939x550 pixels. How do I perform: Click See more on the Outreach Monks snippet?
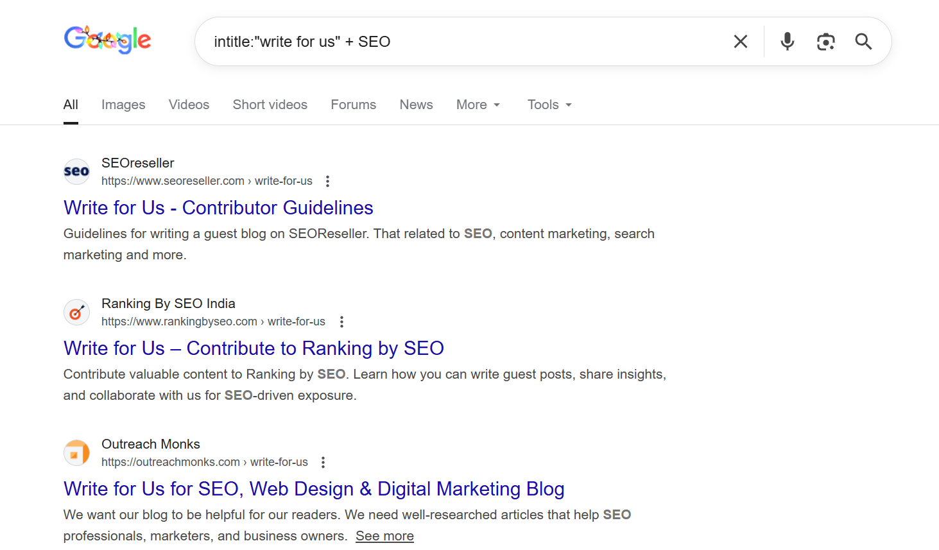pos(384,535)
